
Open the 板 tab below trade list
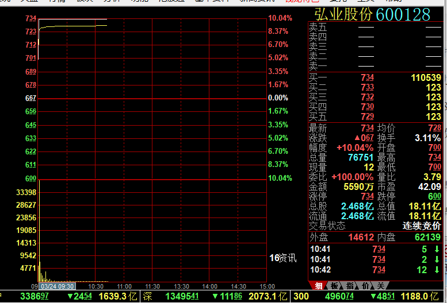point(334,285)
